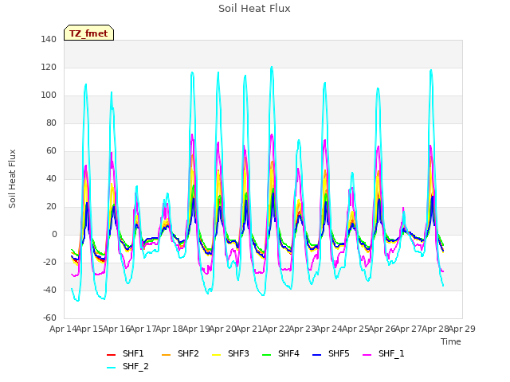This screenshot has width=510, height=382.
Task: Click the 100 y-axis tick label
Action: tap(49, 95)
